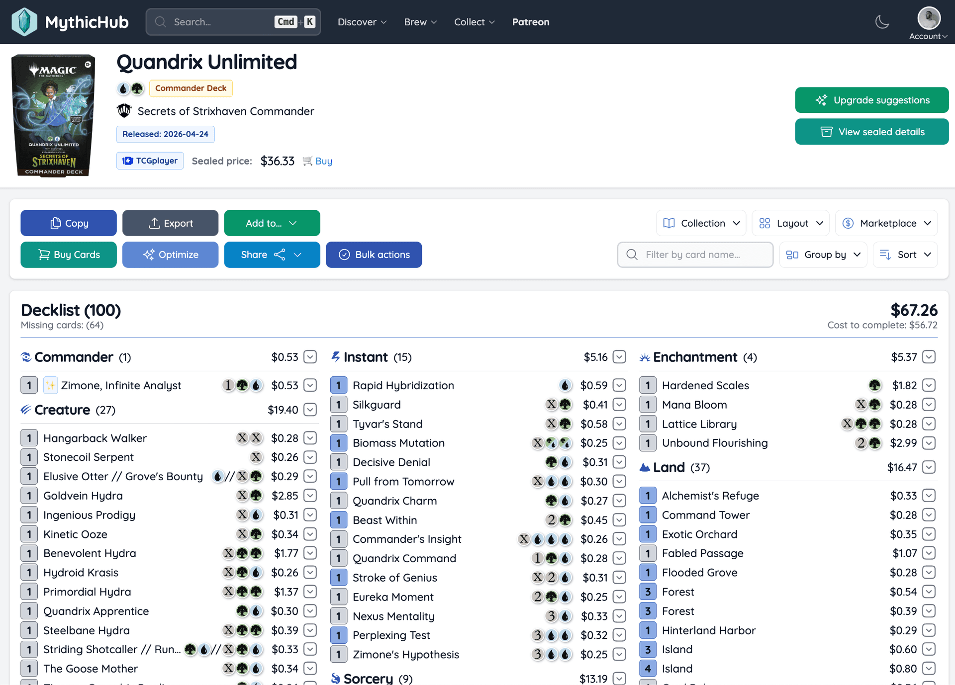The image size is (955, 685).
Task: Click the shopping cart Buy icon
Action: (x=308, y=161)
